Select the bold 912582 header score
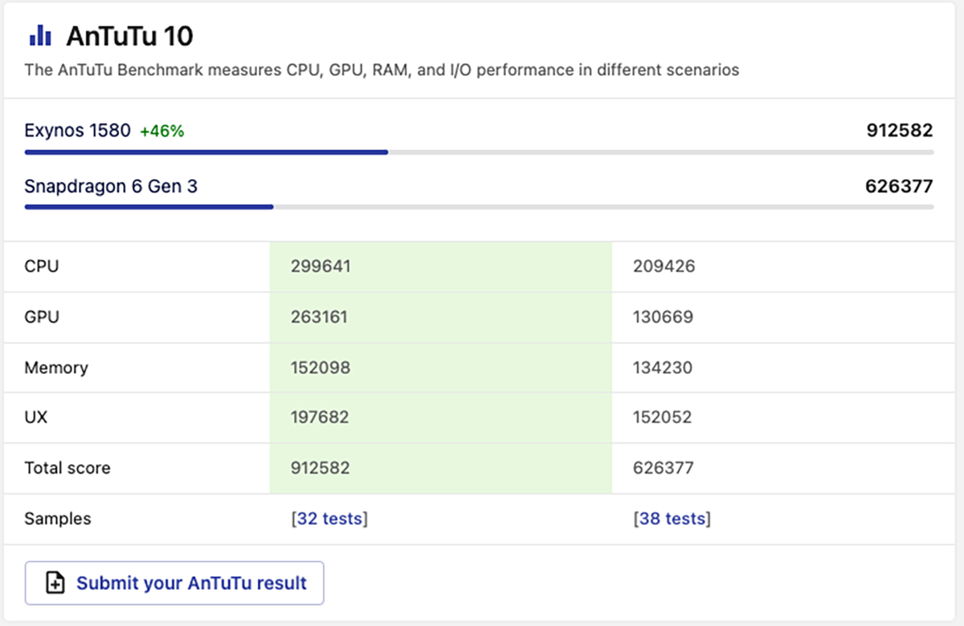Screen dimensions: 964x626 899,131
